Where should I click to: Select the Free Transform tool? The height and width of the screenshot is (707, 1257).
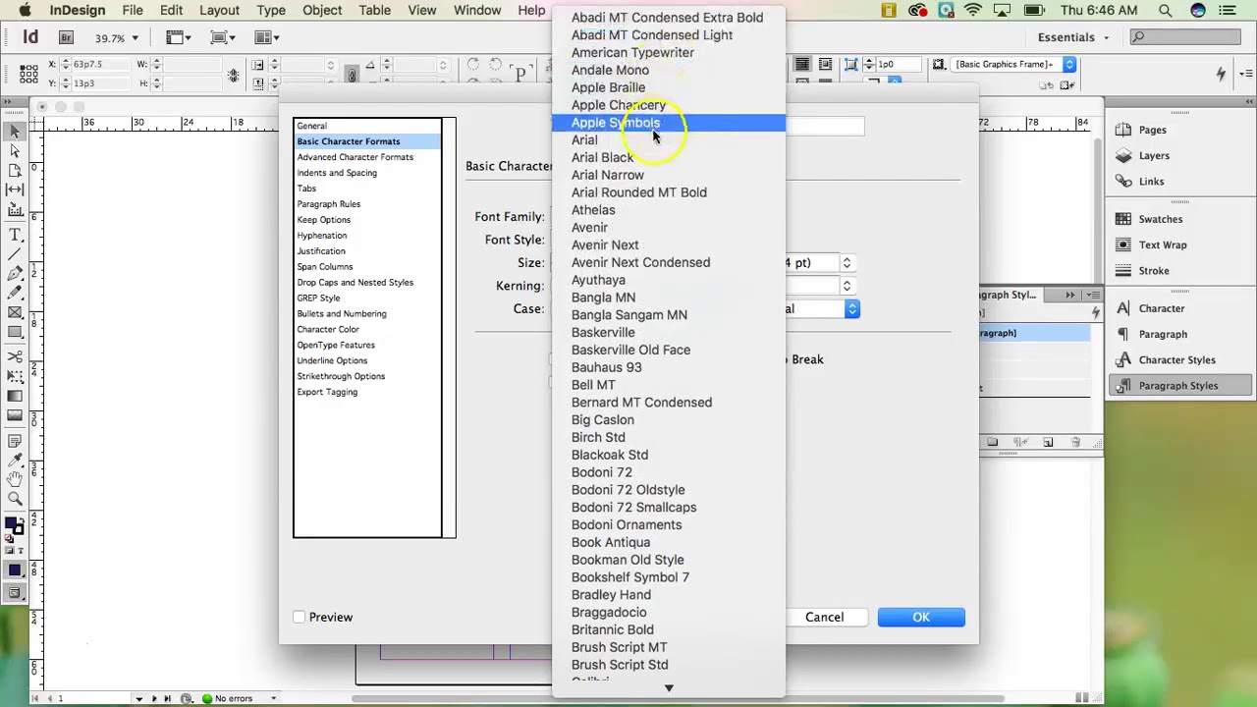(15, 377)
